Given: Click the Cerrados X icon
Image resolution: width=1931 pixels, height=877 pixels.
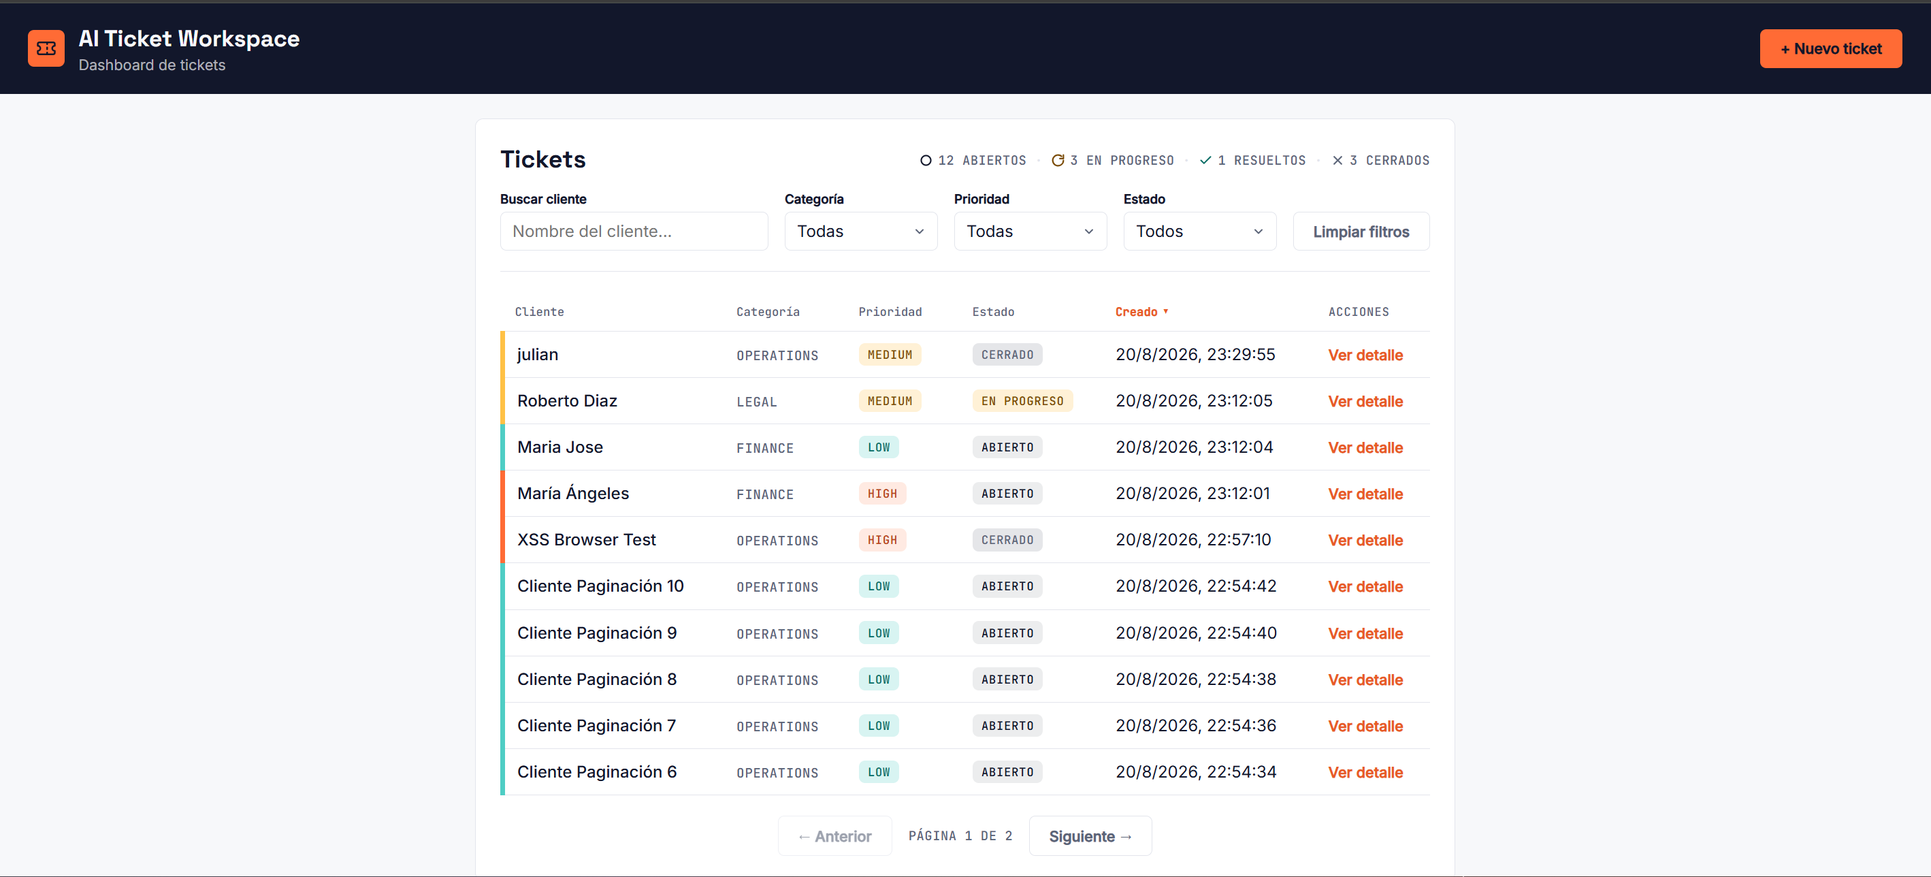Looking at the screenshot, I should click(1337, 161).
